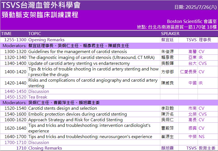Click the first Moderators row with 蔡宜廷理事長
This screenshot has width=218, height=151.
click(109, 46)
